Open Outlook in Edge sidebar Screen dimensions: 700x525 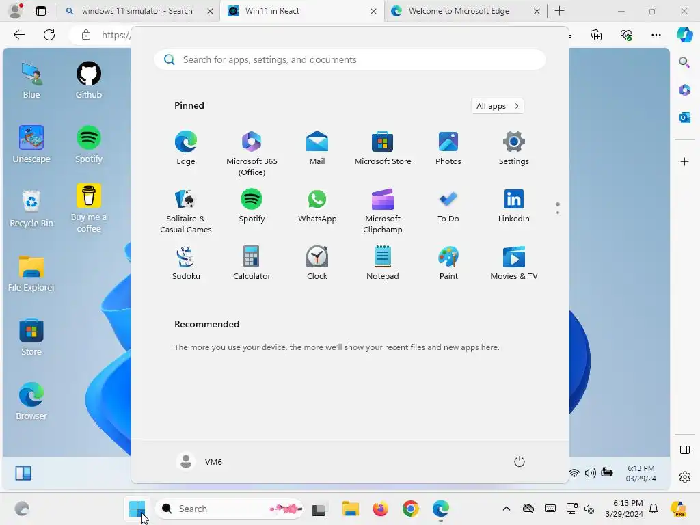coord(684,118)
